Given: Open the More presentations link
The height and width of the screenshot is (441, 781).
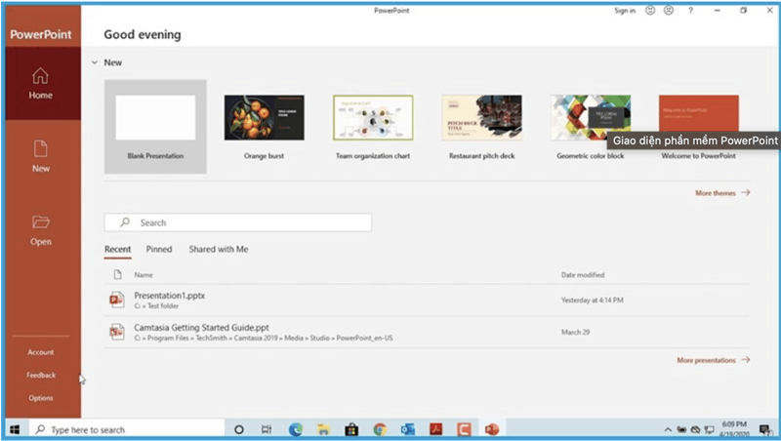Looking at the screenshot, I should [713, 360].
